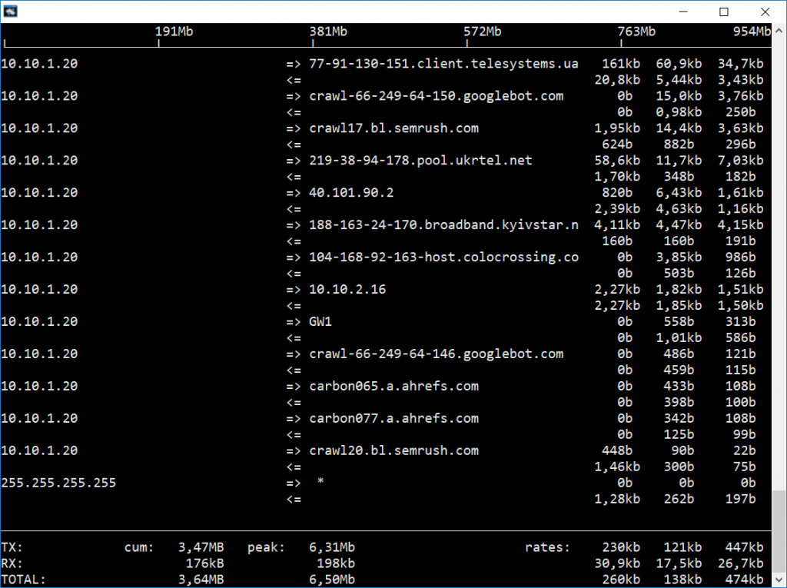Select host 219-38-94-178.pool.ukrtel.net
This screenshot has height=588, width=787.
(x=420, y=161)
